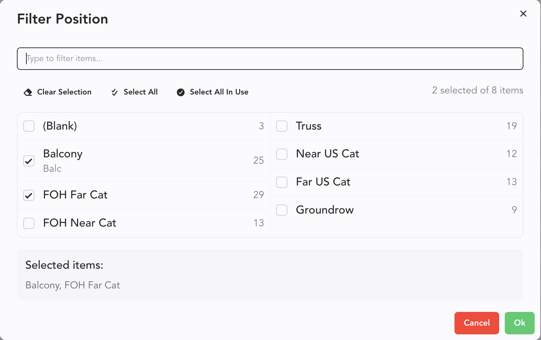Click the Select All In Use label

click(219, 92)
